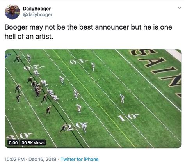Click the defender nearest the upright 10 marker
The width and height of the screenshot is (185, 165).
pos(122,98)
